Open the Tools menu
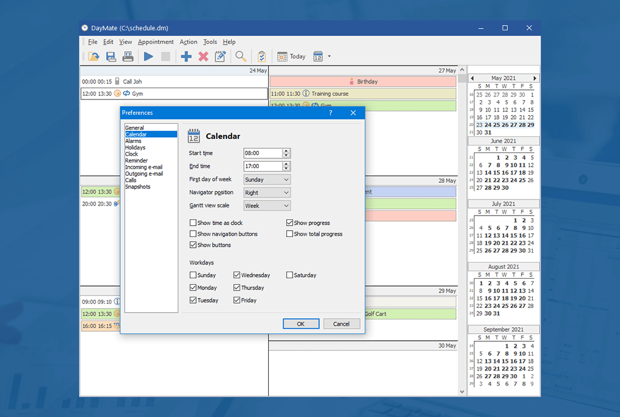 tap(210, 42)
